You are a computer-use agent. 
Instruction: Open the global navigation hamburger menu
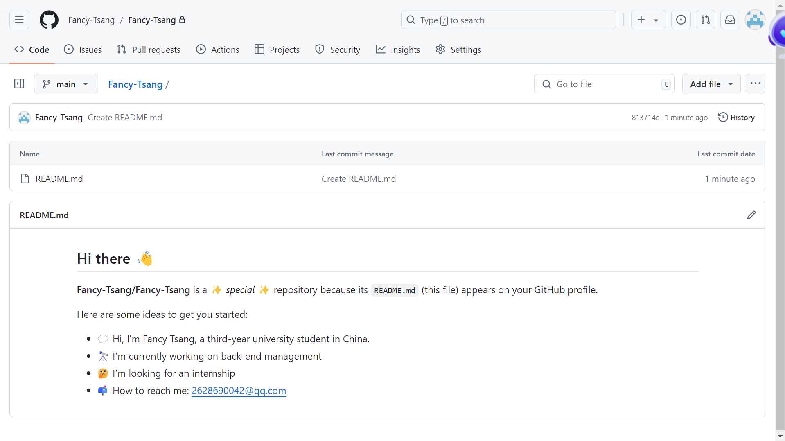[x=19, y=20]
